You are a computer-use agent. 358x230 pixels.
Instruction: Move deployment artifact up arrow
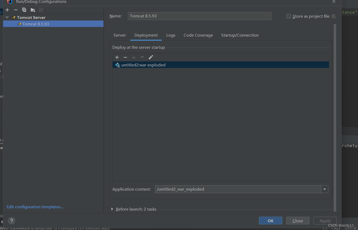pos(134,57)
